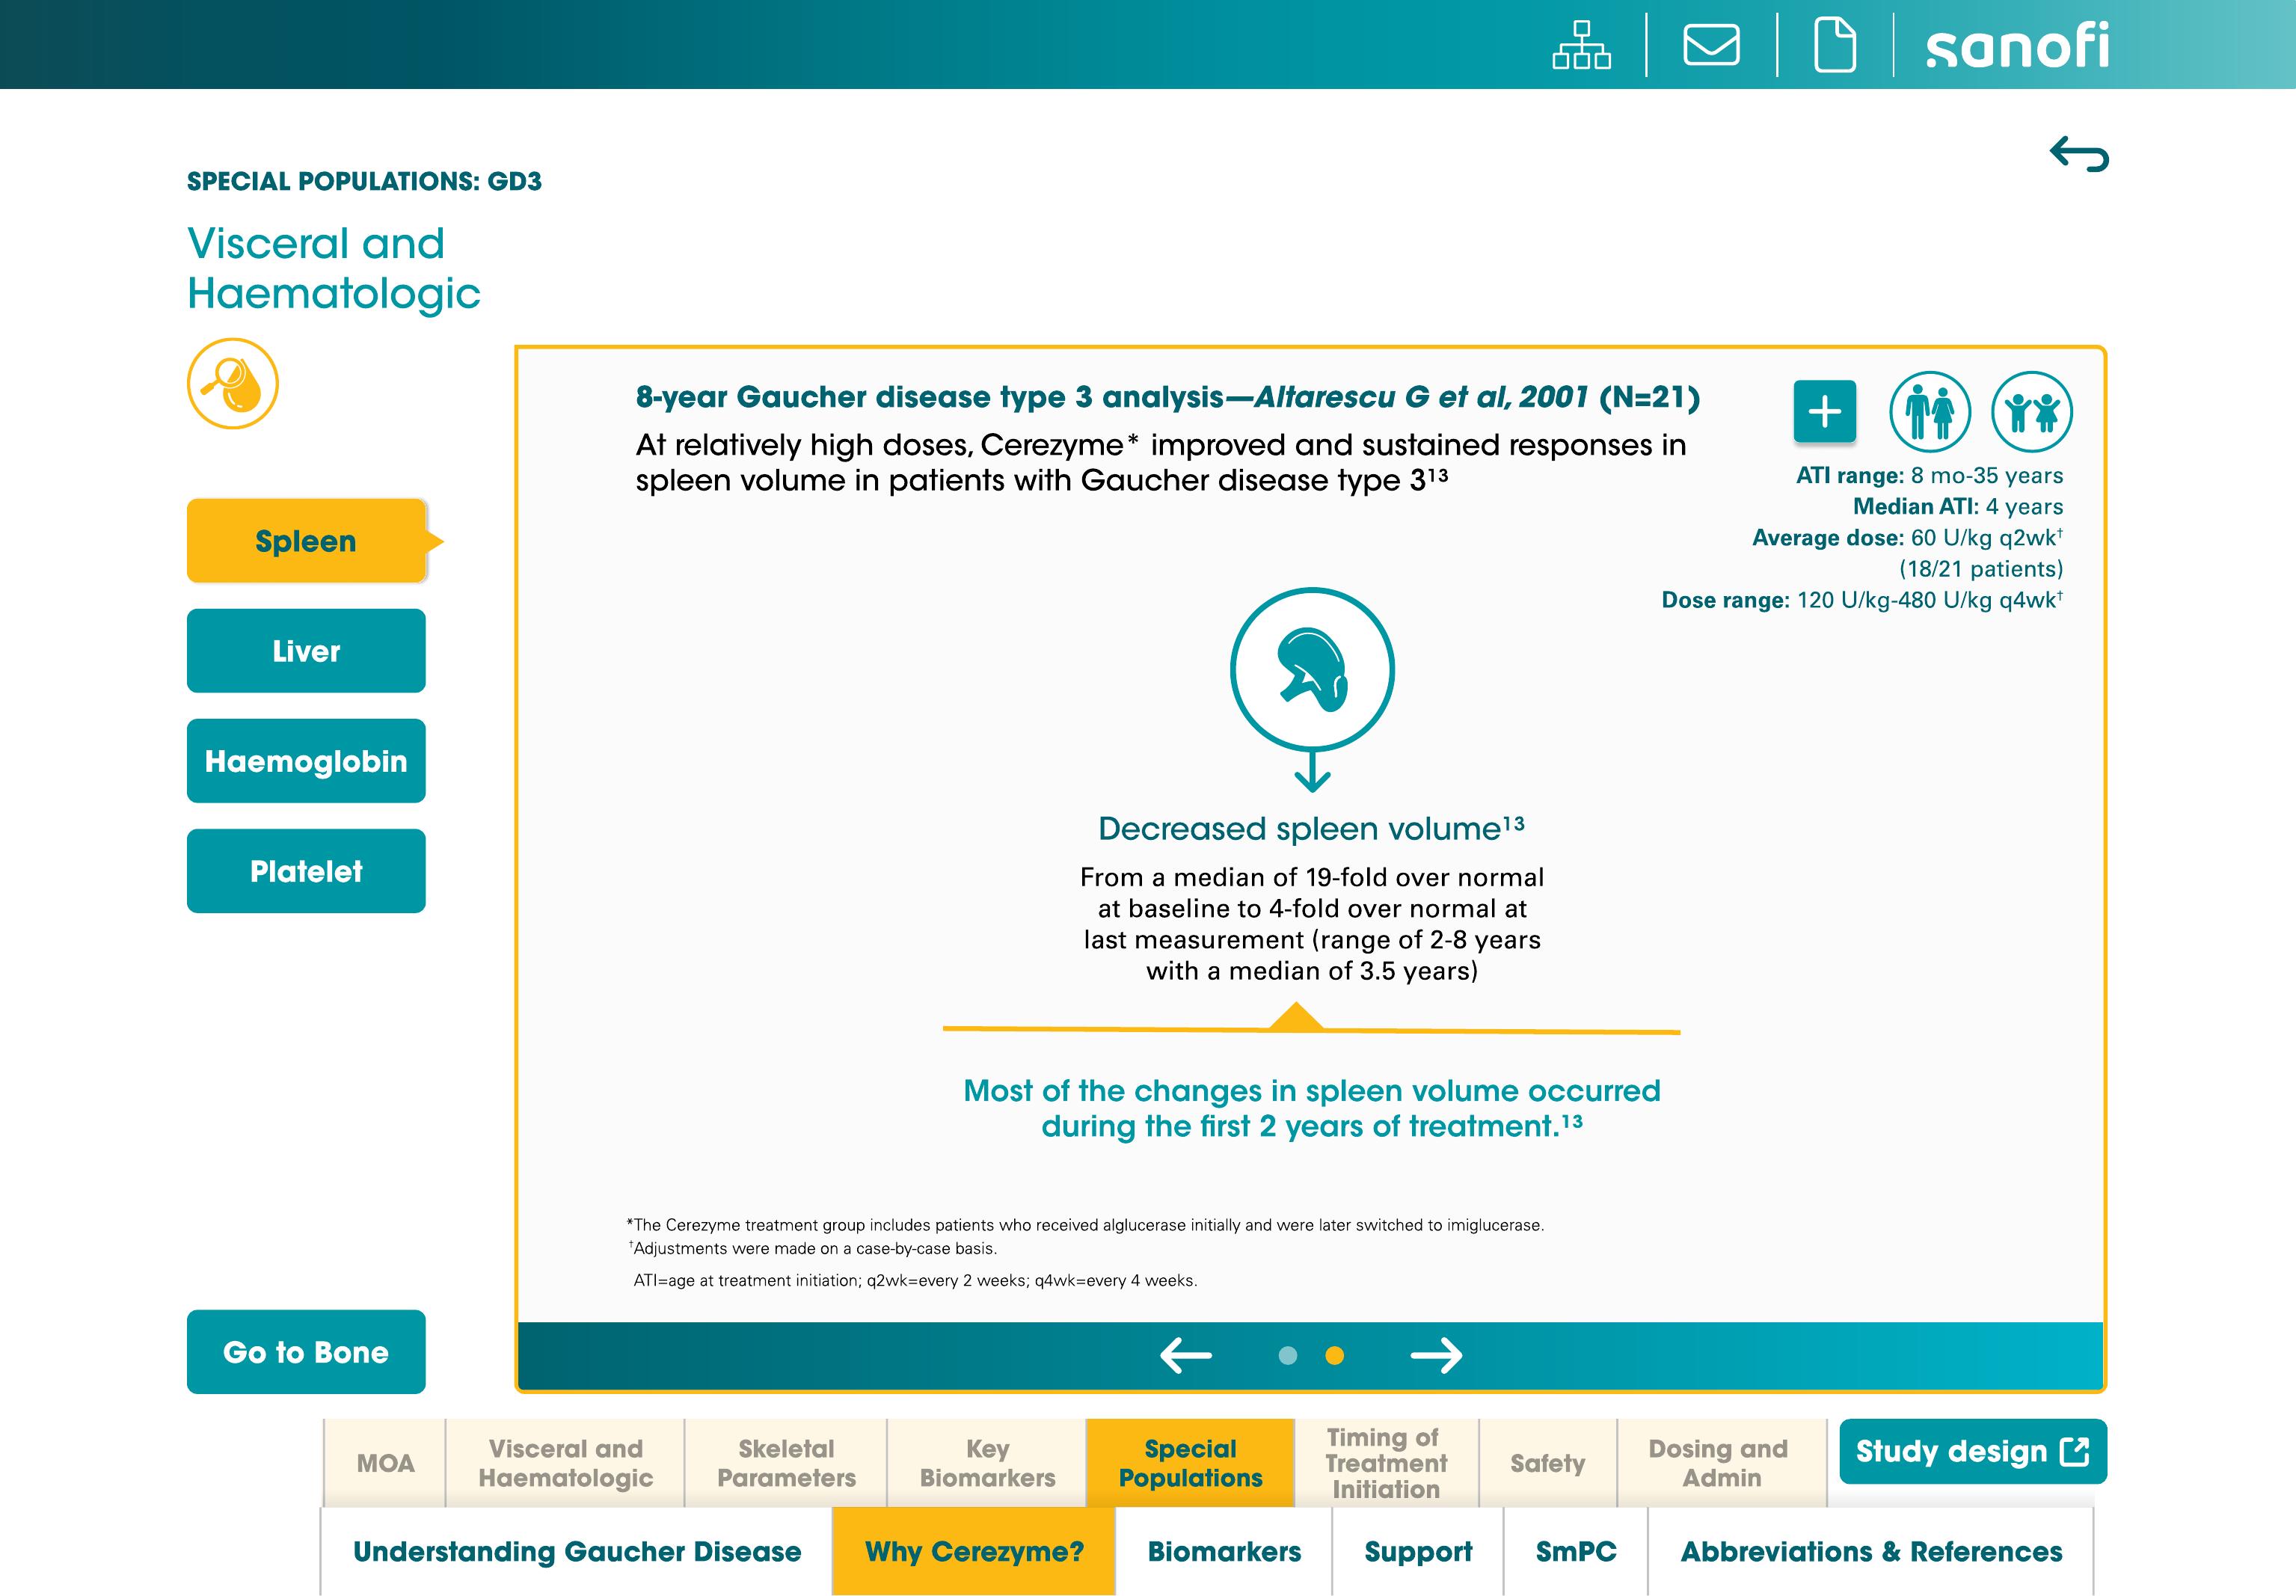
Task: Click Average dose: 60 U/kg q2wk text
Action: point(1907,537)
